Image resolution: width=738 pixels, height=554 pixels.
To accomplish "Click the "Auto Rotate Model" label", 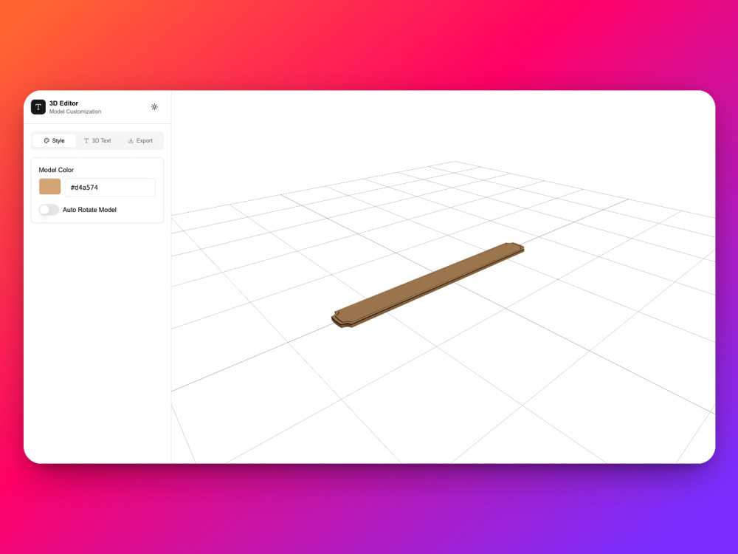I will [89, 210].
